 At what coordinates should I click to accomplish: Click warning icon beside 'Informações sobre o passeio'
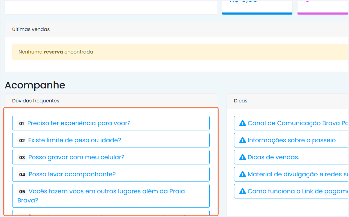coord(243,140)
